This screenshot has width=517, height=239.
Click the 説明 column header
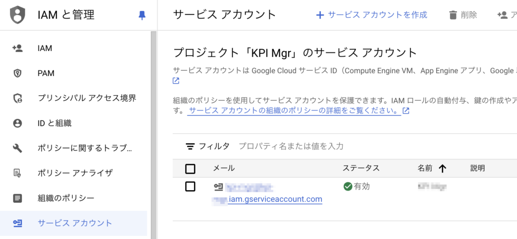[478, 168]
